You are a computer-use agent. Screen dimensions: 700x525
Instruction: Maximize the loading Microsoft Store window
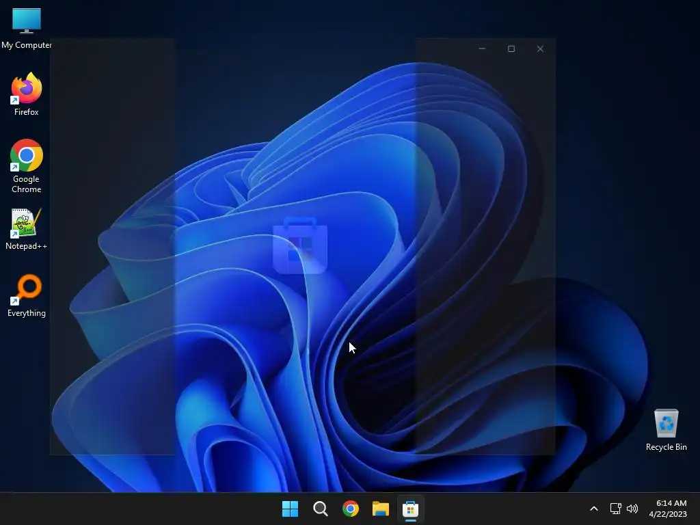click(511, 49)
